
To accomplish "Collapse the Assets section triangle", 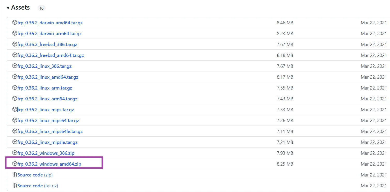I will (8, 8).
